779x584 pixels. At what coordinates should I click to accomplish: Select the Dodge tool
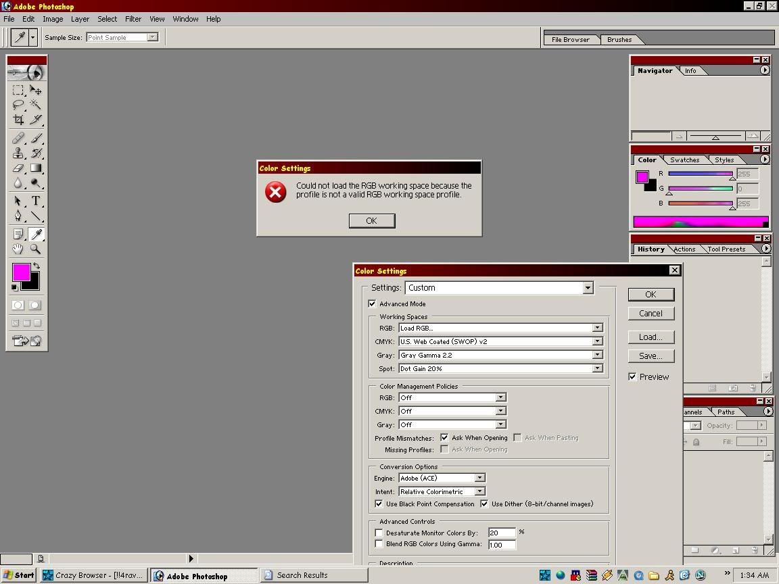click(35, 182)
